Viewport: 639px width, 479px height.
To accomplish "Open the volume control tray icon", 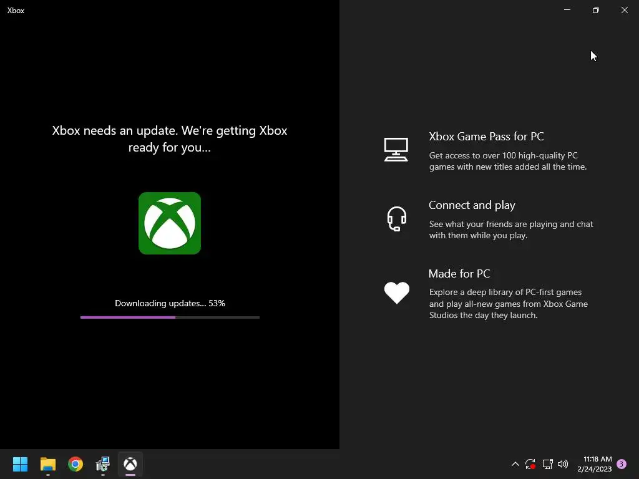I will click(563, 464).
